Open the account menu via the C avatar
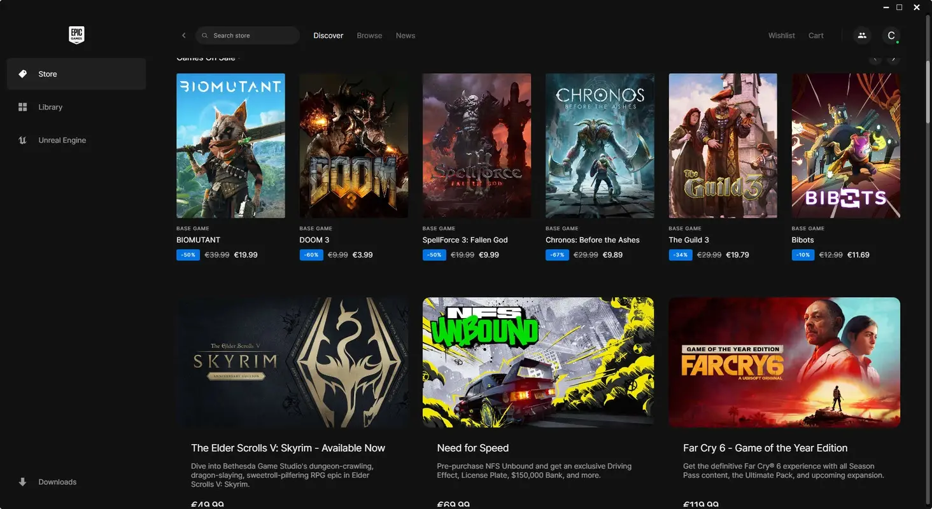The width and height of the screenshot is (932, 509). point(891,35)
